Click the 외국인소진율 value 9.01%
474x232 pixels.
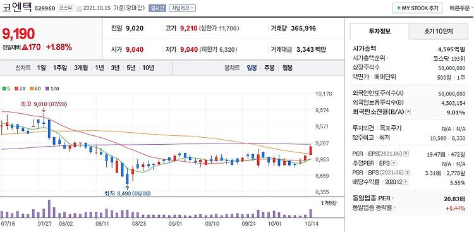[456, 113]
